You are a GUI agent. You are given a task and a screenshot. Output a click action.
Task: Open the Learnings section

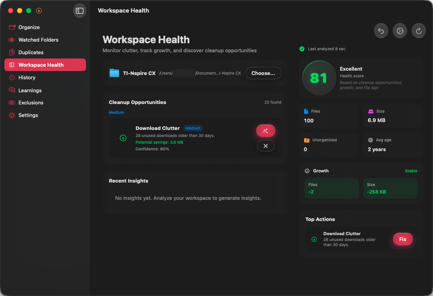click(x=45, y=90)
